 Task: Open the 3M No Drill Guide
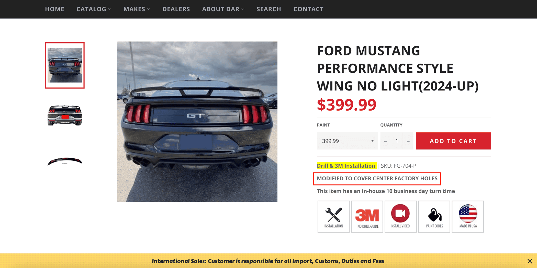click(367, 217)
